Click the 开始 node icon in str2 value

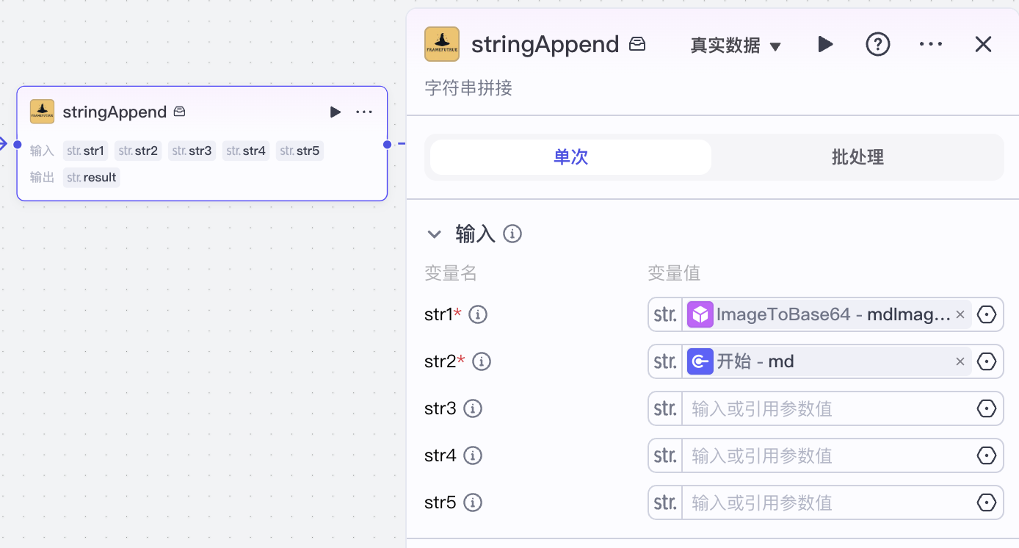[x=700, y=361]
